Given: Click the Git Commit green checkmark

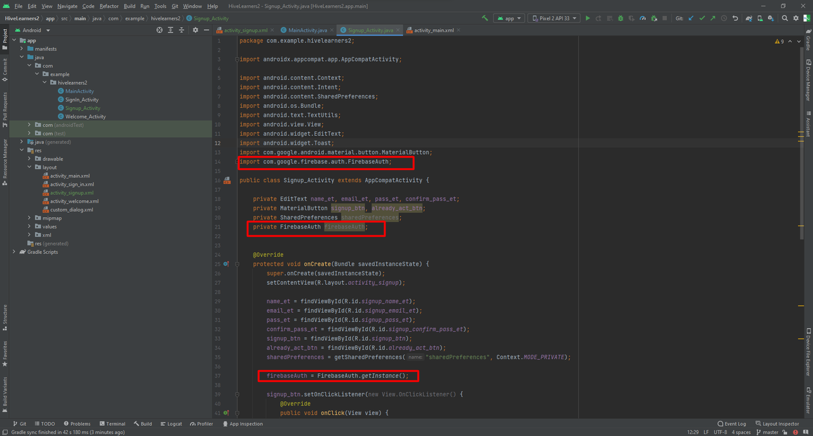Looking at the screenshot, I should (702, 18).
